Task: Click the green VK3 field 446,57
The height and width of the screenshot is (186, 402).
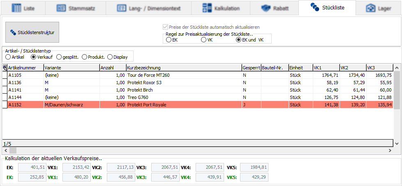Action: pyautogui.click(x=165, y=177)
